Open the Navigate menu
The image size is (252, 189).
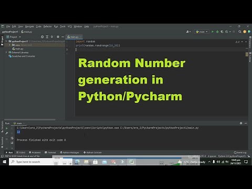click(x=29, y=26)
